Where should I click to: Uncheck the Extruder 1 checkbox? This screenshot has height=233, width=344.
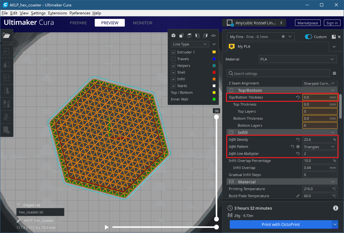click(173, 52)
